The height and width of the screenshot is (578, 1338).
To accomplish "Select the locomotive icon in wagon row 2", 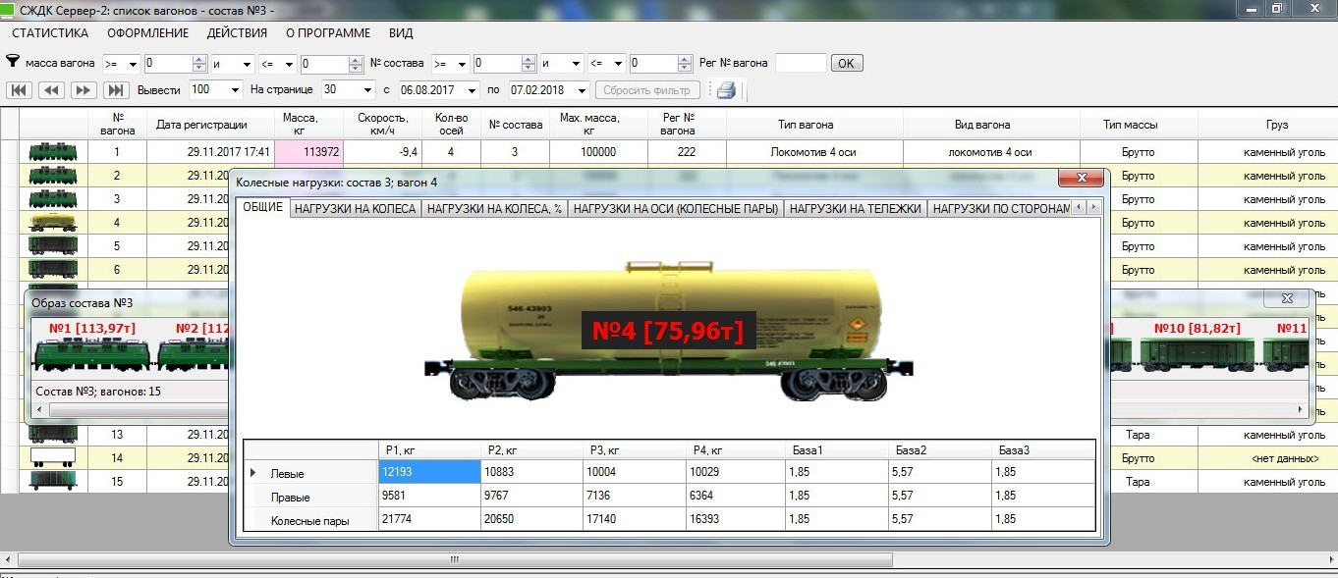I will click(x=53, y=176).
